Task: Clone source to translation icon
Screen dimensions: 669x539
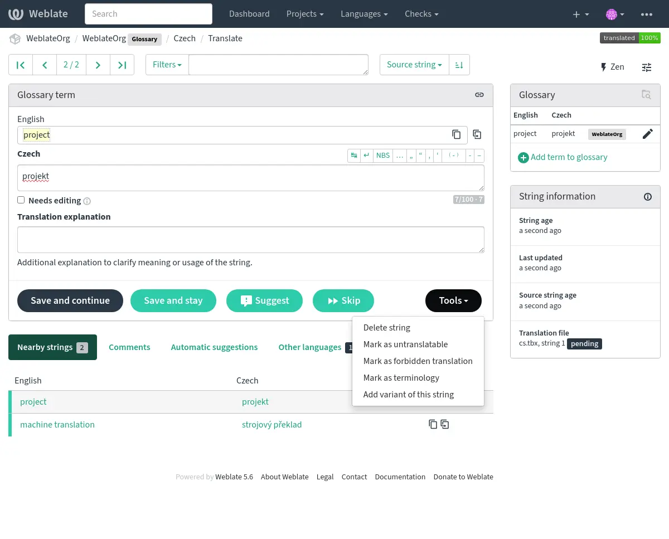Action: 477,134
